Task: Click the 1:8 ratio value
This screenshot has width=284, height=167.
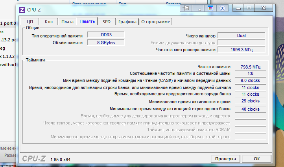Action: pos(250,73)
